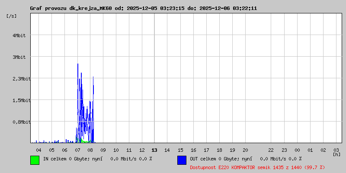Image resolution: width=346 pixels, height=173 pixels.
Task: Click hour 22 on the time axis
Action: click(x=271, y=150)
